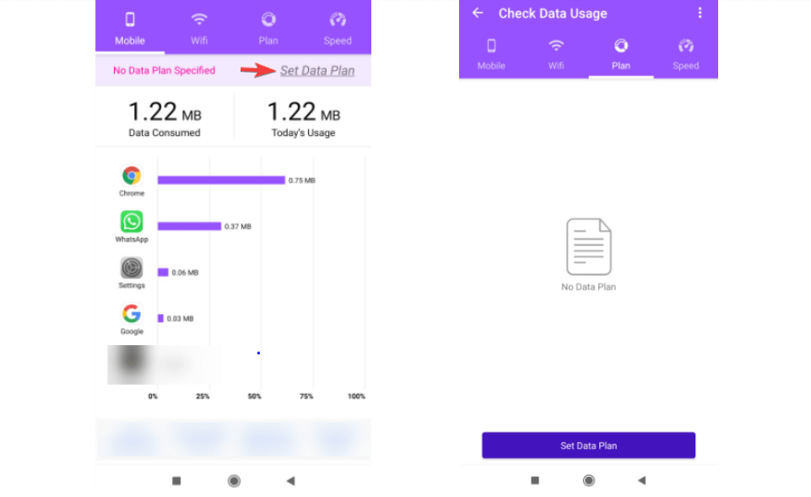Tap the No Data Plan document icon

[588, 246]
